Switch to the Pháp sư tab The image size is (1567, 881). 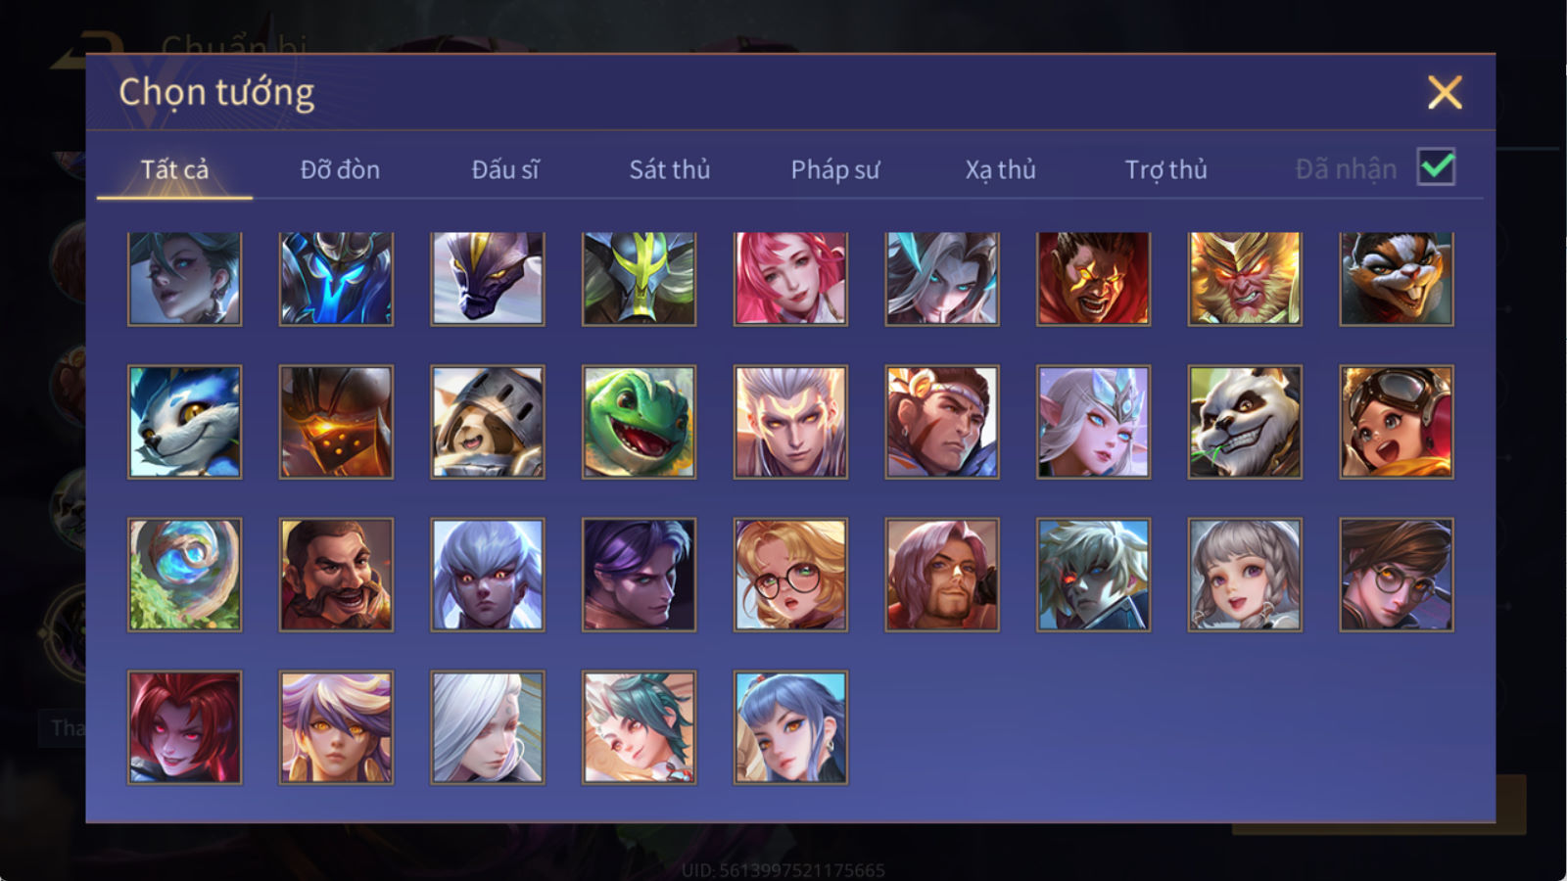coord(835,169)
